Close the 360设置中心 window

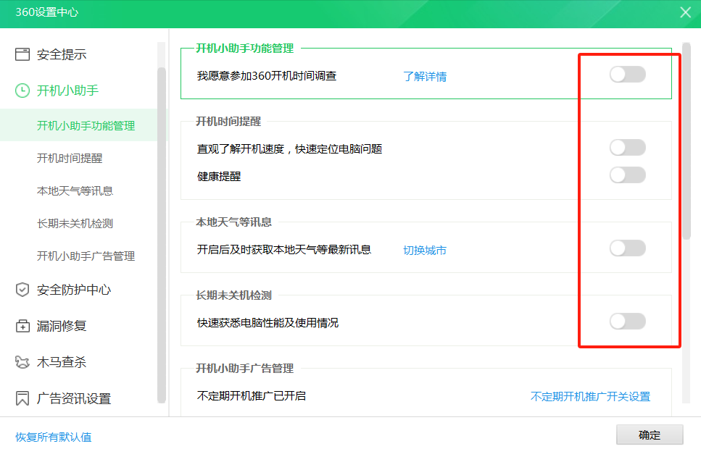coord(685,12)
